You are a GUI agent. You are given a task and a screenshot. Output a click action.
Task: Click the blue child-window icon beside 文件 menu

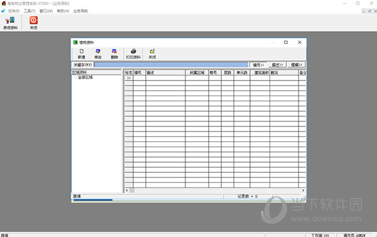point(3,11)
